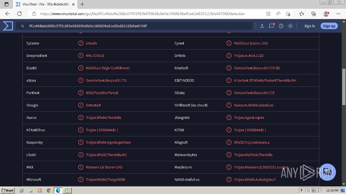The image size is (346, 194).
Task: Click 'Malware (ai Score=100)' MAX result
Action: (104, 167)
